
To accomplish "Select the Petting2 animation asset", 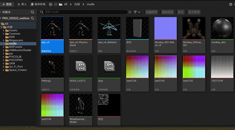I will tap(52, 73).
